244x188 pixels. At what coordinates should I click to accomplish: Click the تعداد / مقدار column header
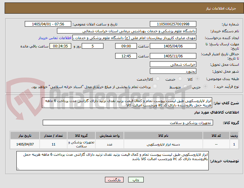click(53, 136)
